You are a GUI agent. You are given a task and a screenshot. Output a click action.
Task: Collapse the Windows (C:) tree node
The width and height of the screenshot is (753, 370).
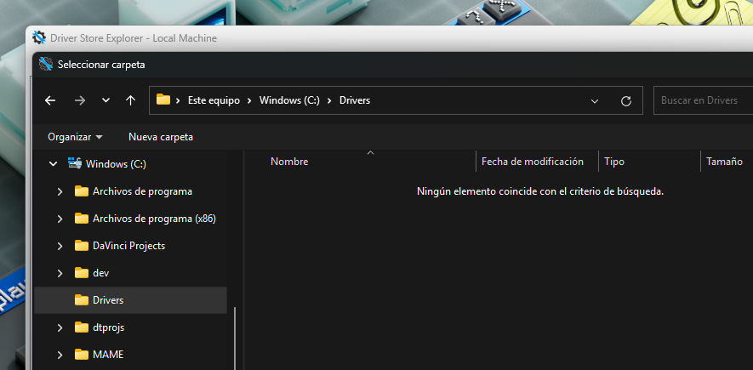pyautogui.click(x=54, y=164)
